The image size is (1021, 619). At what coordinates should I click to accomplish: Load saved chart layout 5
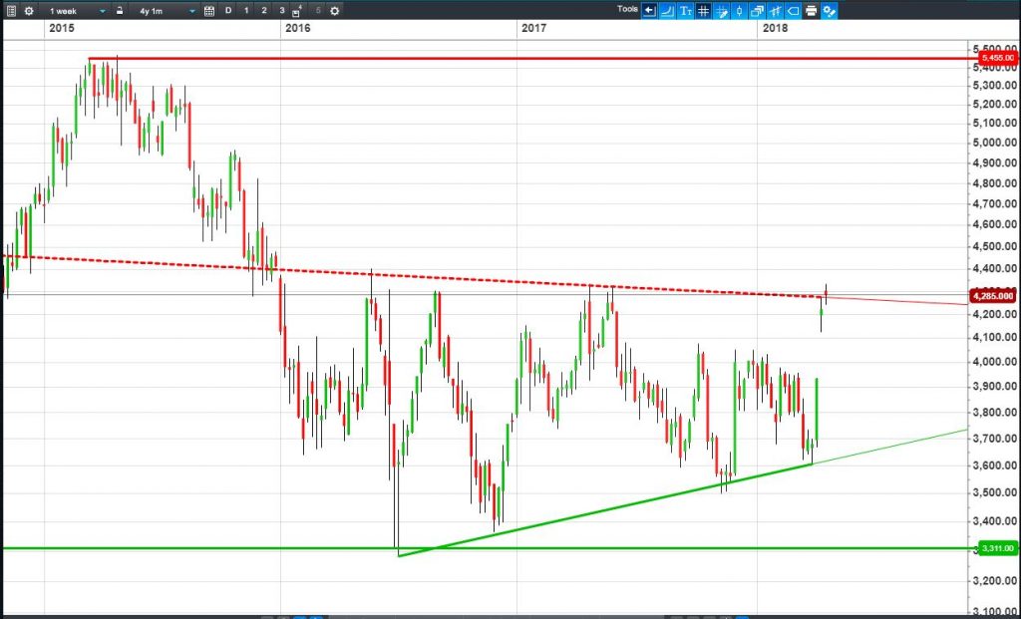(x=318, y=10)
